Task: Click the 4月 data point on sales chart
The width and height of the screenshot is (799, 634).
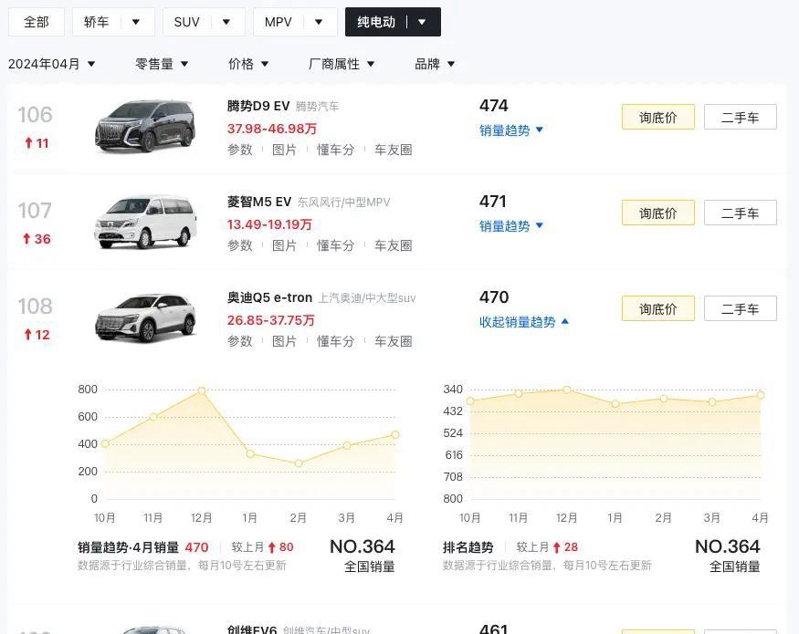Action: (395, 435)
